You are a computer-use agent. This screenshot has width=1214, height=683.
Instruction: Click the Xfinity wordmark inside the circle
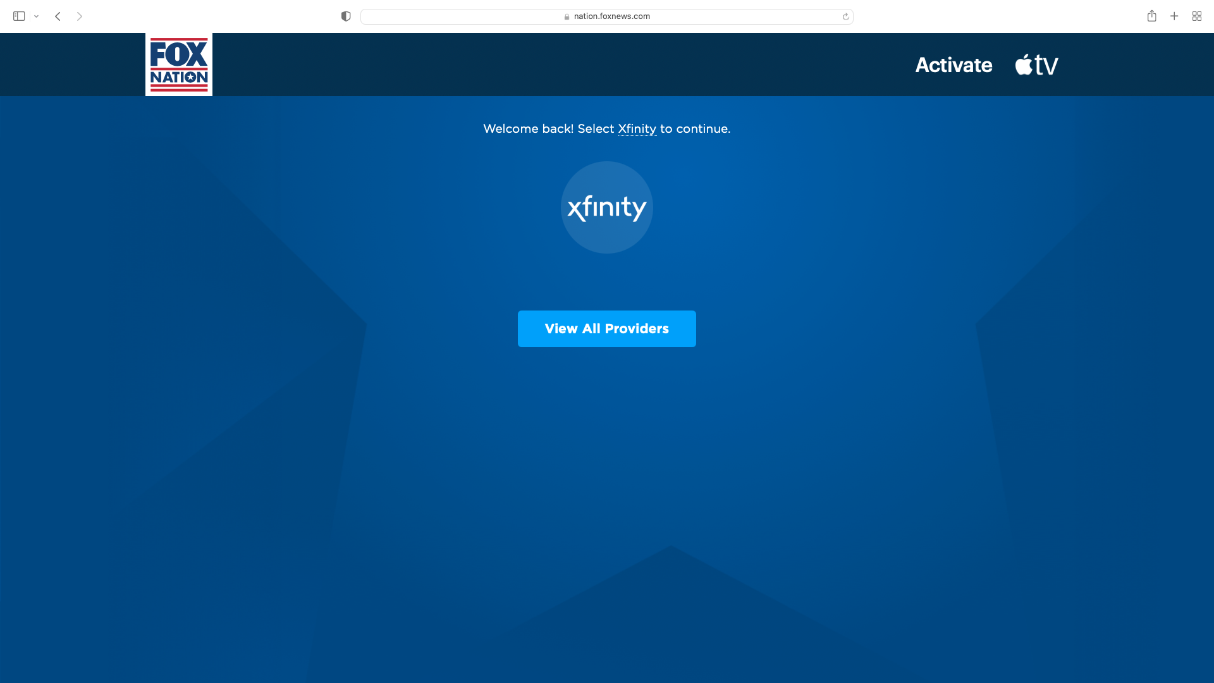pyautogui.click(x=607, y=207)
